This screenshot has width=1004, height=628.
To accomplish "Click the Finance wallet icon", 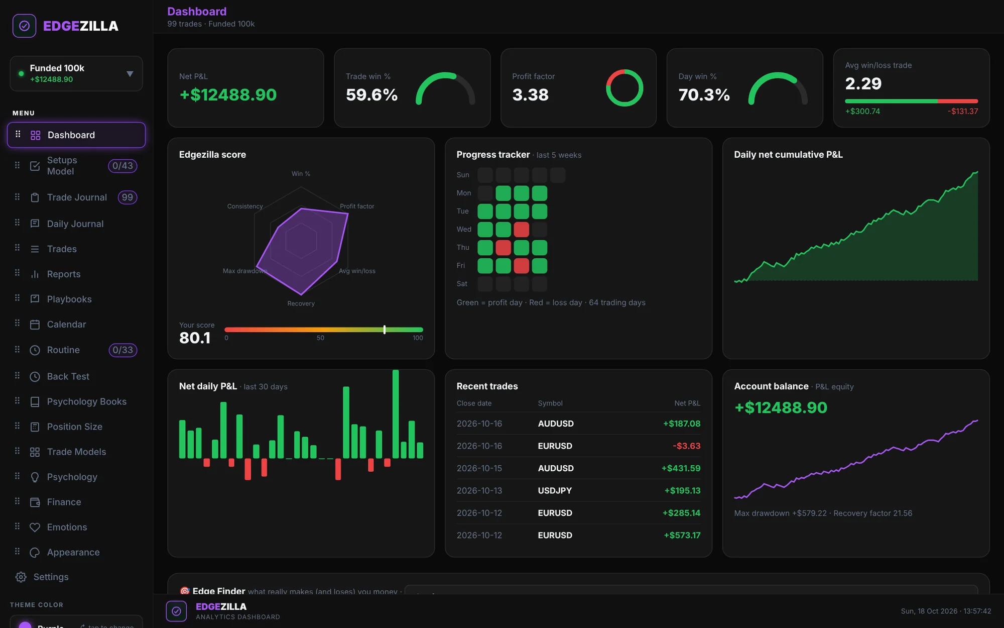I will [35, 502].
